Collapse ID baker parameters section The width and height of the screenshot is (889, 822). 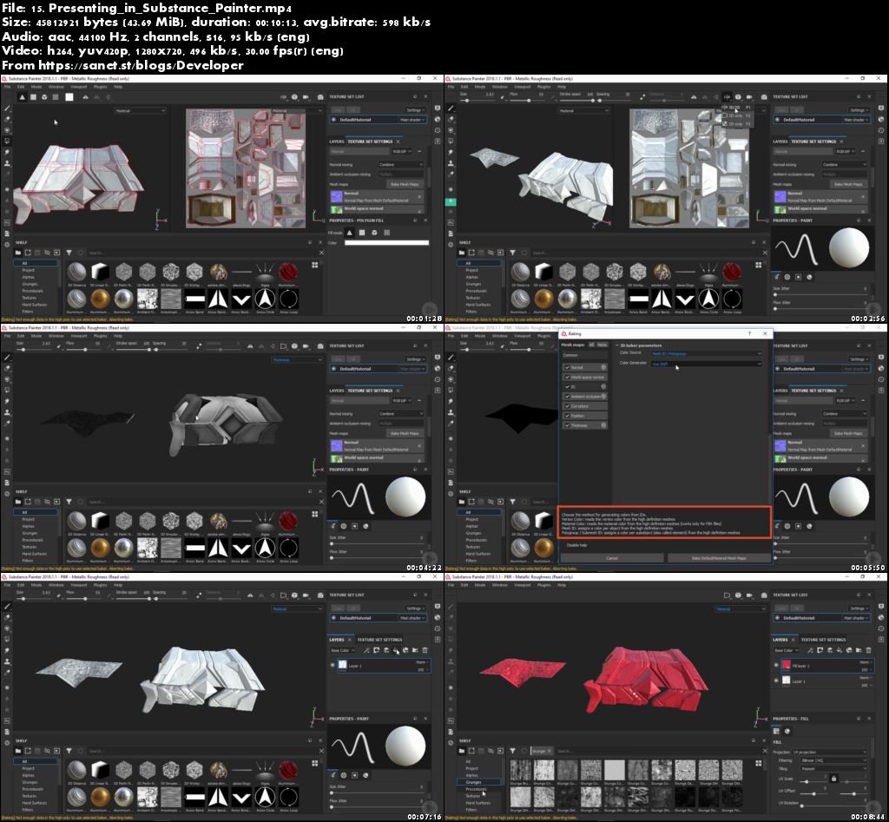click(x=617, y=345)
